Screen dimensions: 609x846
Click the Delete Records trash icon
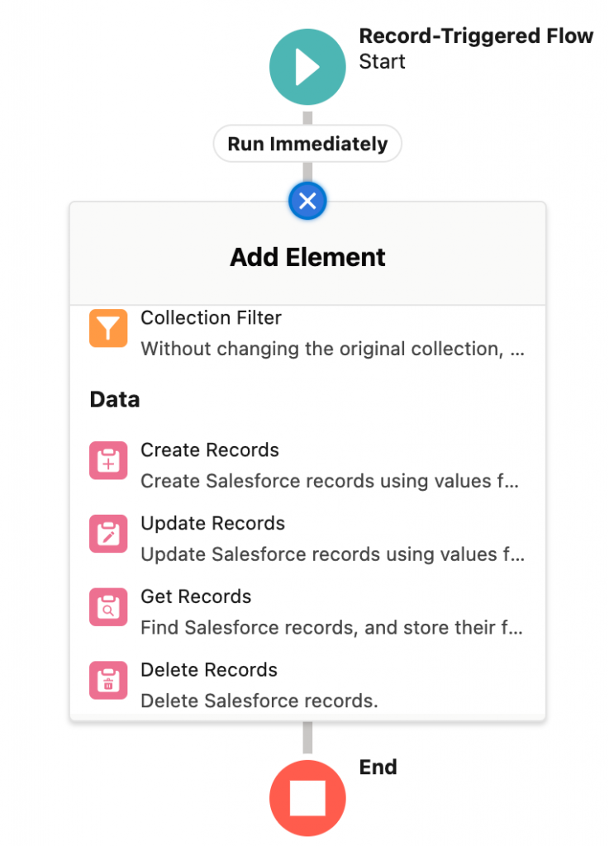[107, 680]
